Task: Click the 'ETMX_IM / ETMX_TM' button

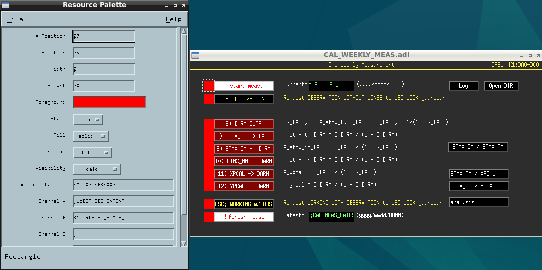Action: tap(478, 147)
